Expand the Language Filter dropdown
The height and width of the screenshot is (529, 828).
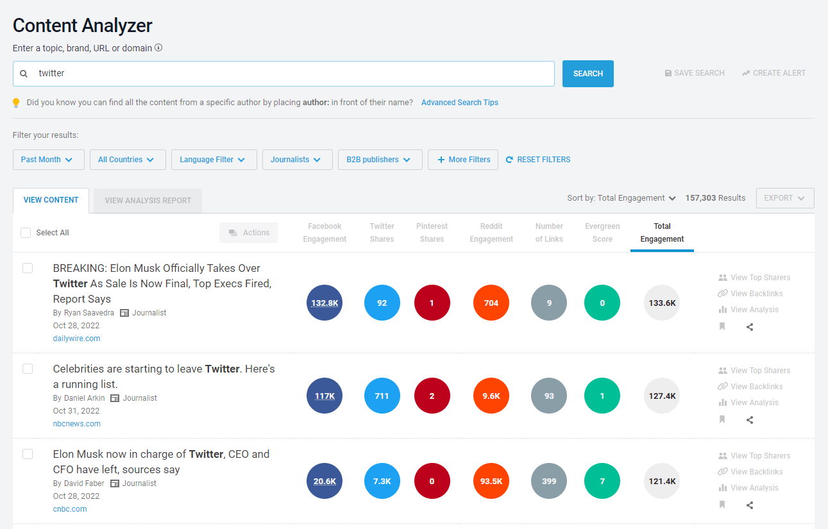point(214,160)
